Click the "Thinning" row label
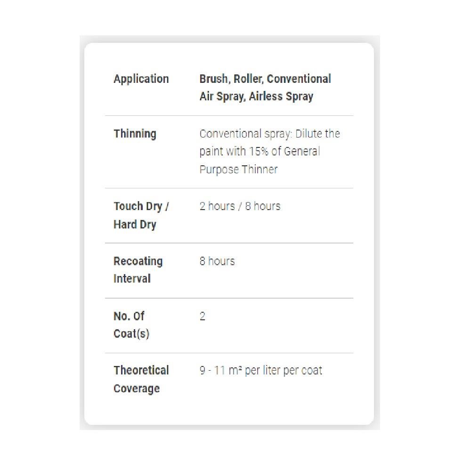The width and height of the screenshot is (471, 471). 135,134
